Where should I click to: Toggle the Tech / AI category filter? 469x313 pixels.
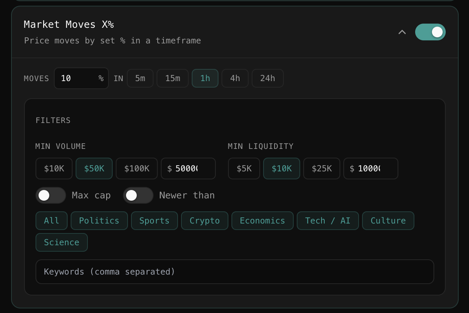[328, 221]
